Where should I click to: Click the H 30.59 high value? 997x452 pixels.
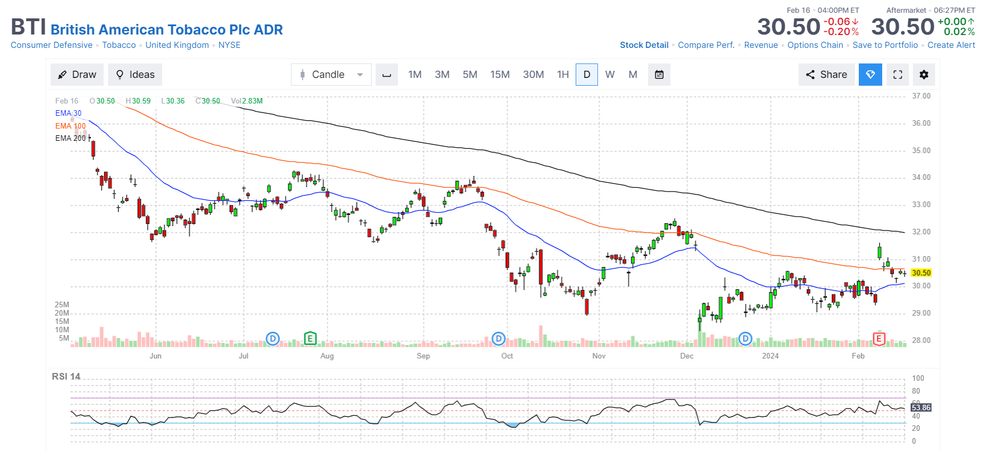pos(138,101)
